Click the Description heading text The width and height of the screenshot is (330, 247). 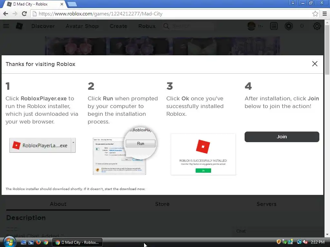coord(26,218)
